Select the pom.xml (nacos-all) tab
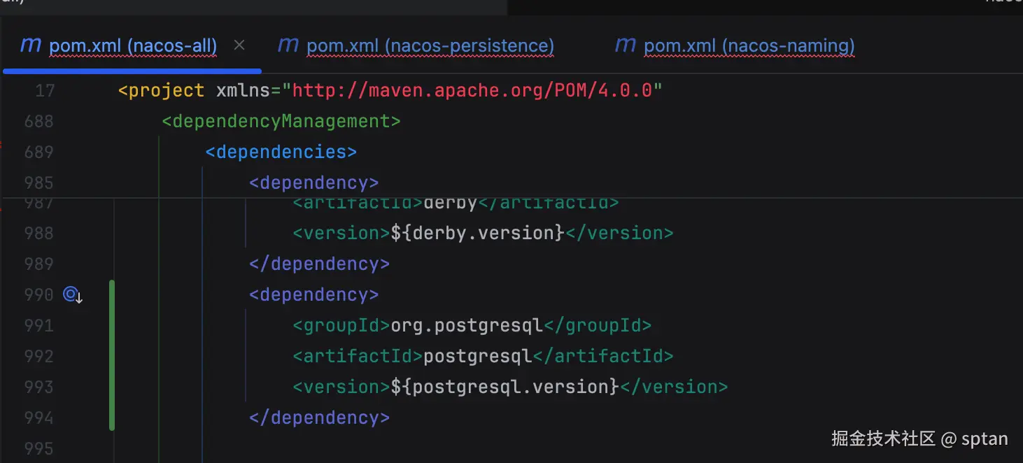This screenshot has width=1023, height=463. coord(133,46)
